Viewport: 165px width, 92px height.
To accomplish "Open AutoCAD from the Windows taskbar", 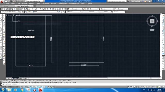I will point(41,90).
